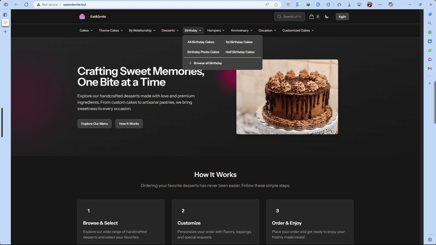Click the cart item count badge

318,17
